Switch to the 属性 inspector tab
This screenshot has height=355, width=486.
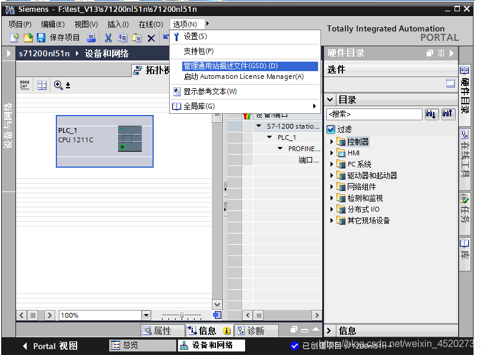163,331
